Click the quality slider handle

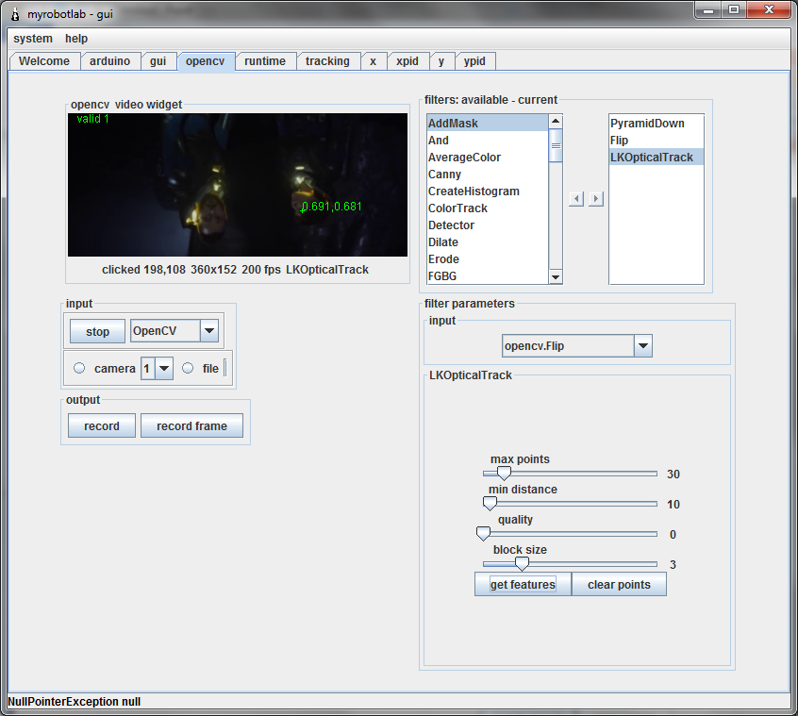(x=483, y=533)
